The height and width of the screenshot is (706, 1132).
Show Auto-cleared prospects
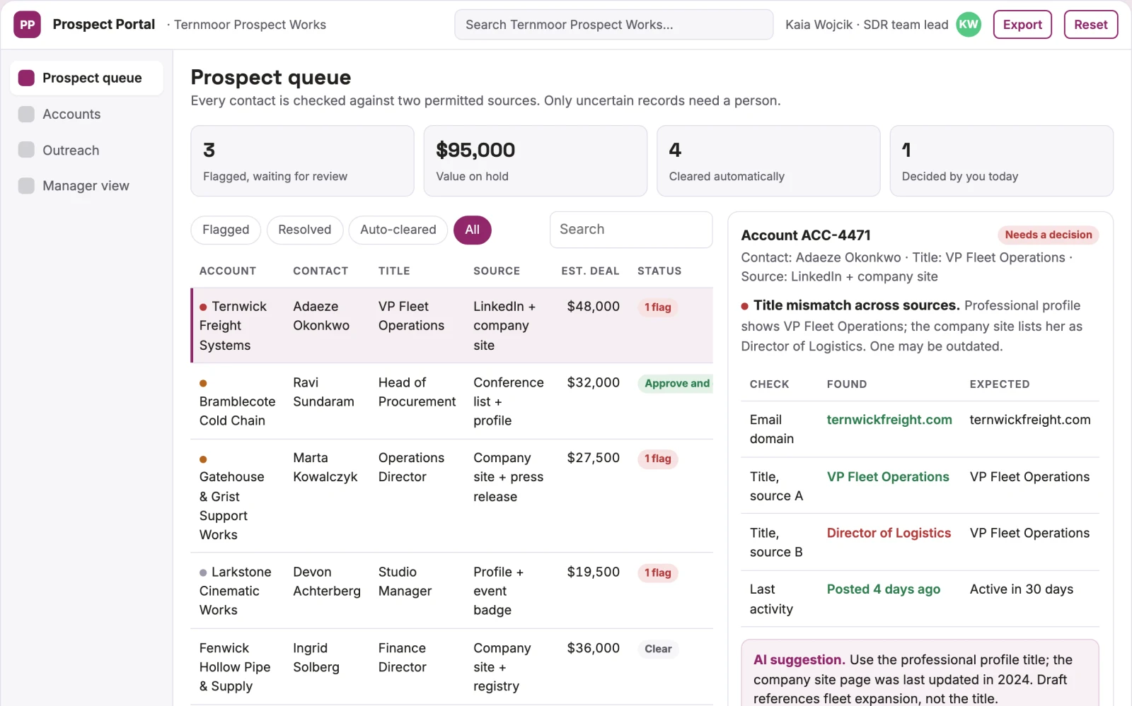(398, 230)
